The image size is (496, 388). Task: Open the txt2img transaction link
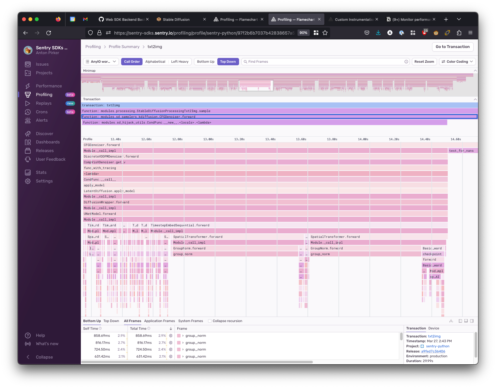pyautogui.click(x=434, y=336)
